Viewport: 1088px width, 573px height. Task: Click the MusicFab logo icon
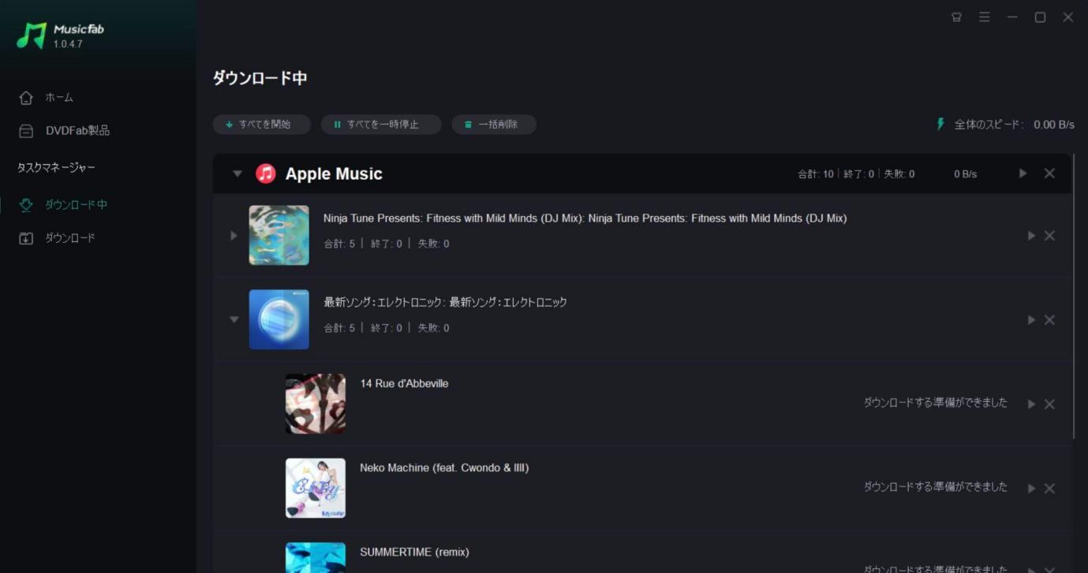pos(32,35)
